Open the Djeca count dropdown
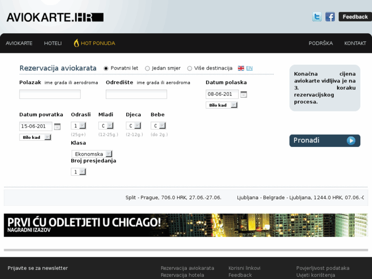 [134, 125]
